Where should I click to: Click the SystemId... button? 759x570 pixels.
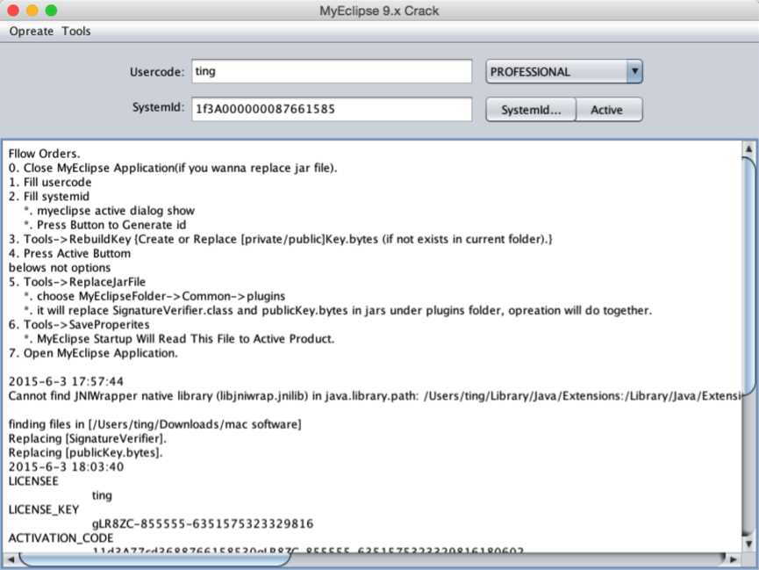pyautogui.click(x=531, y=110)
